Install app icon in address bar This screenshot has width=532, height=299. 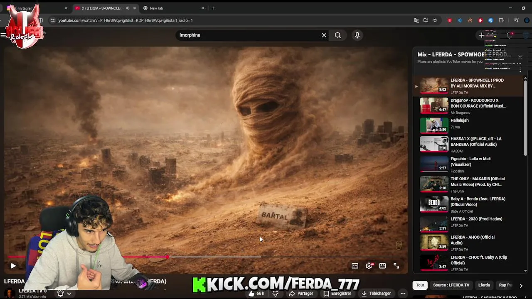[426, 20]
